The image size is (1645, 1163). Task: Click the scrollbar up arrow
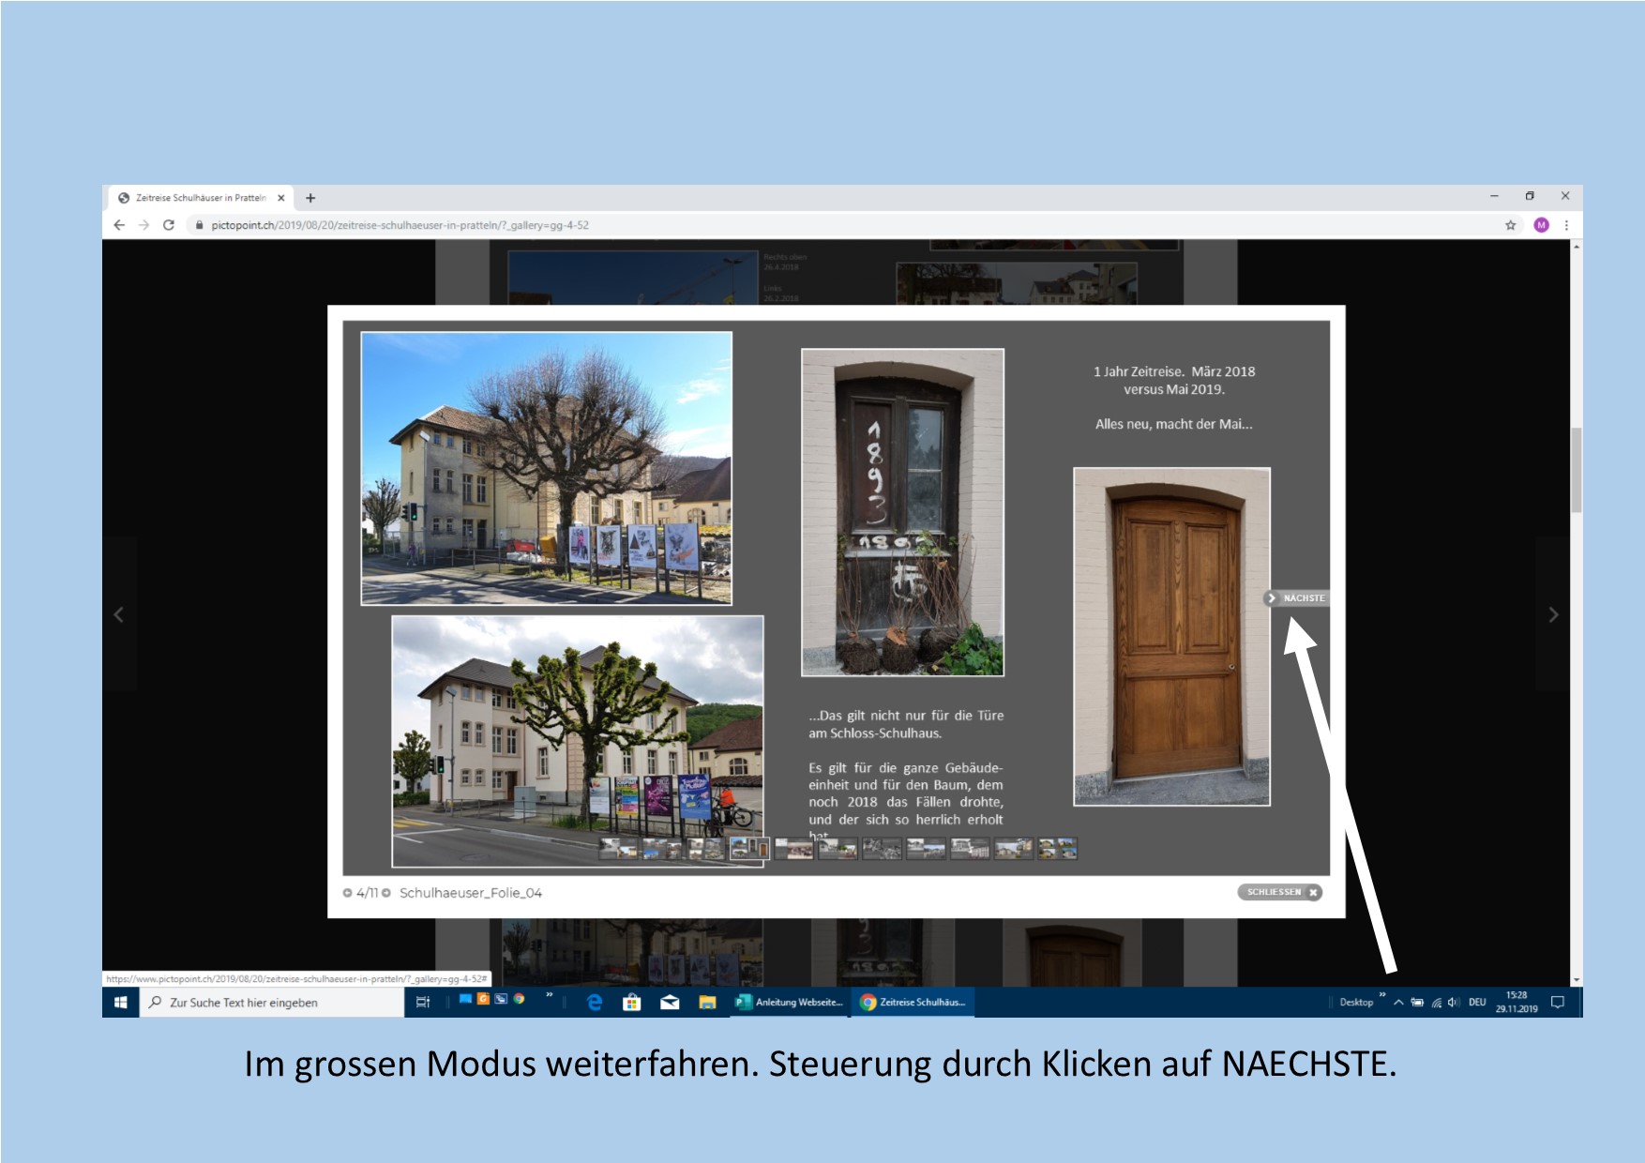point(1577,247)
